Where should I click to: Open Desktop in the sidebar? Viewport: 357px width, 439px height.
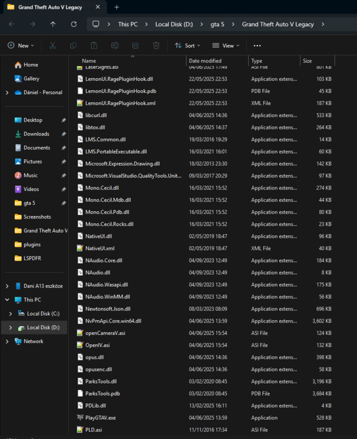(28, 120)
